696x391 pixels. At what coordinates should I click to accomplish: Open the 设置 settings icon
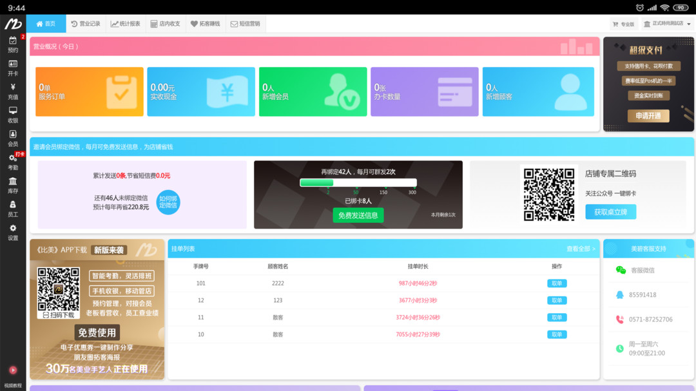pos(13,231)
